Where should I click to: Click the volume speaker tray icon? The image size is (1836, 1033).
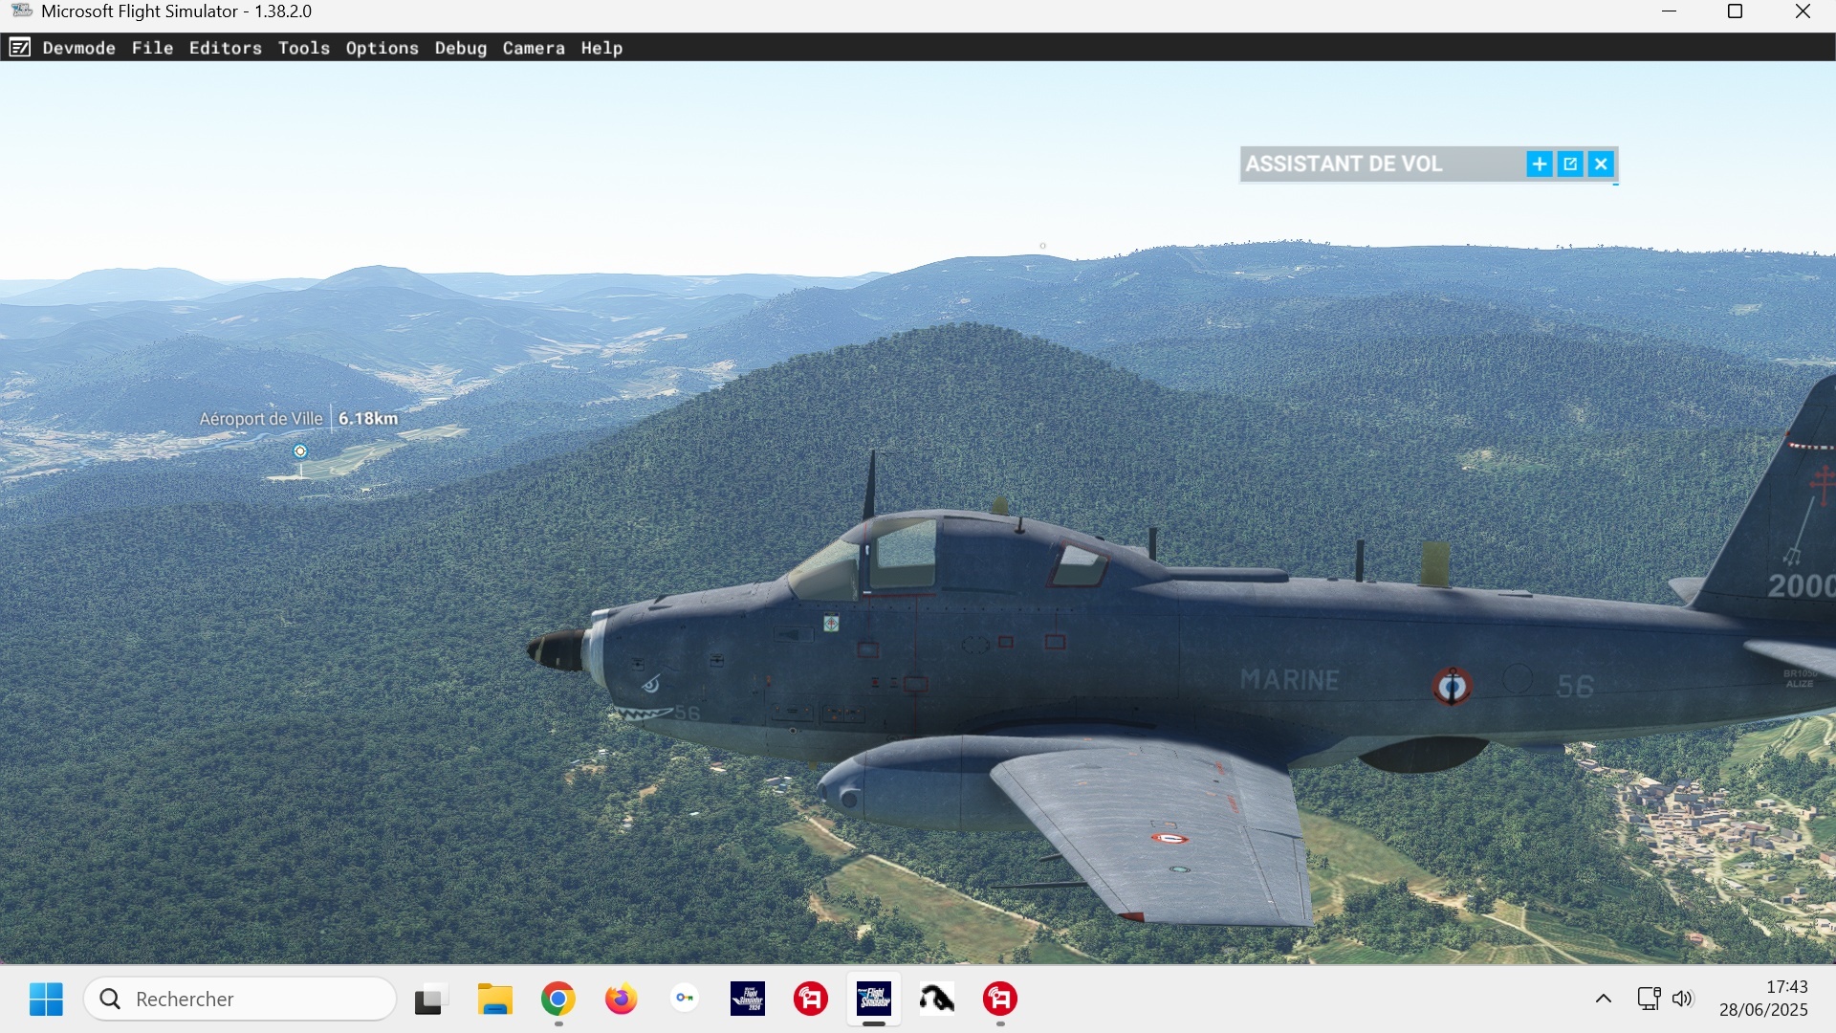pyautogui.click(x=1682, y=999)
